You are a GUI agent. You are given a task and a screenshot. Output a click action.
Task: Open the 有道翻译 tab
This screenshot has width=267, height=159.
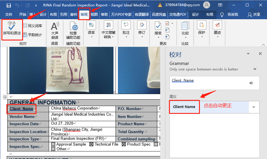(142, 15)
